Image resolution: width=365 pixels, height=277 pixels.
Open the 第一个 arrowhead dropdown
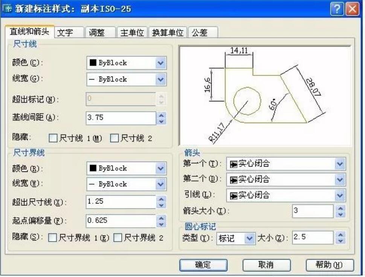(x=340, y=164)
